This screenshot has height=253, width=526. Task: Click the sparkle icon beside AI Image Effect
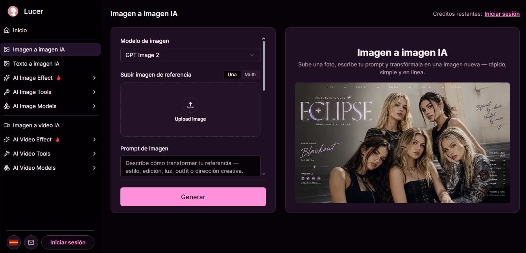[7, 78]
